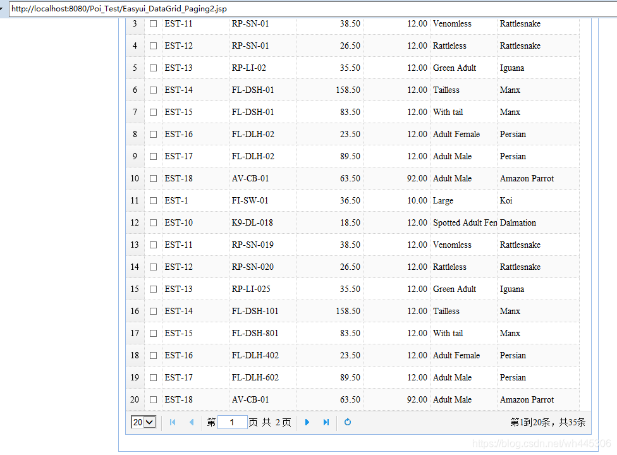617x455 pixels.
Task: Go to first page in pager
Action: click(173, 422)
